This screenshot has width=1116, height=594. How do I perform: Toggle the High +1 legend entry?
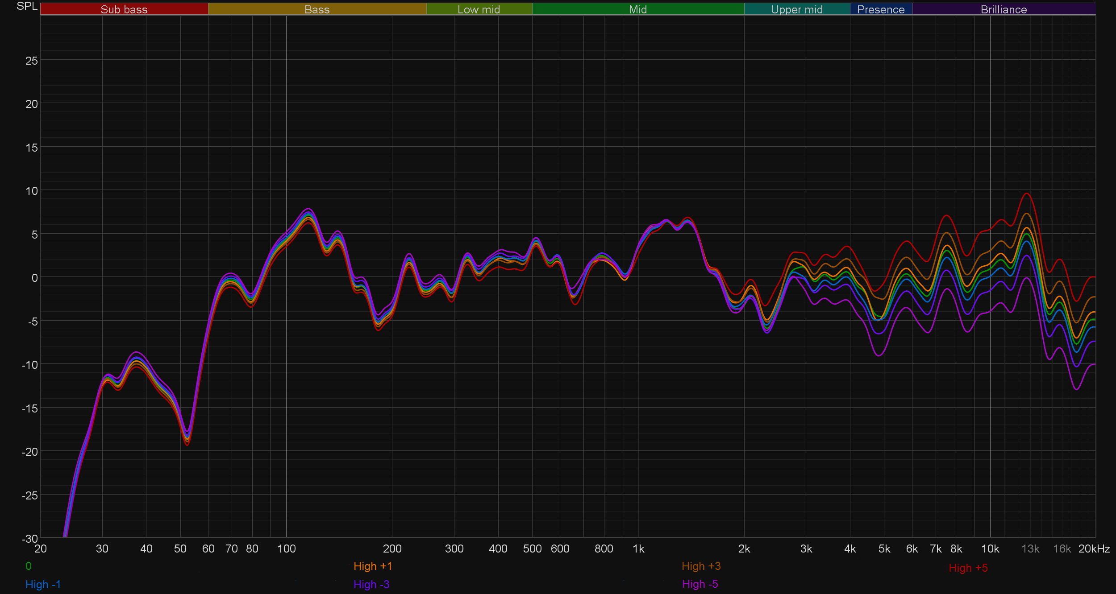373,566
